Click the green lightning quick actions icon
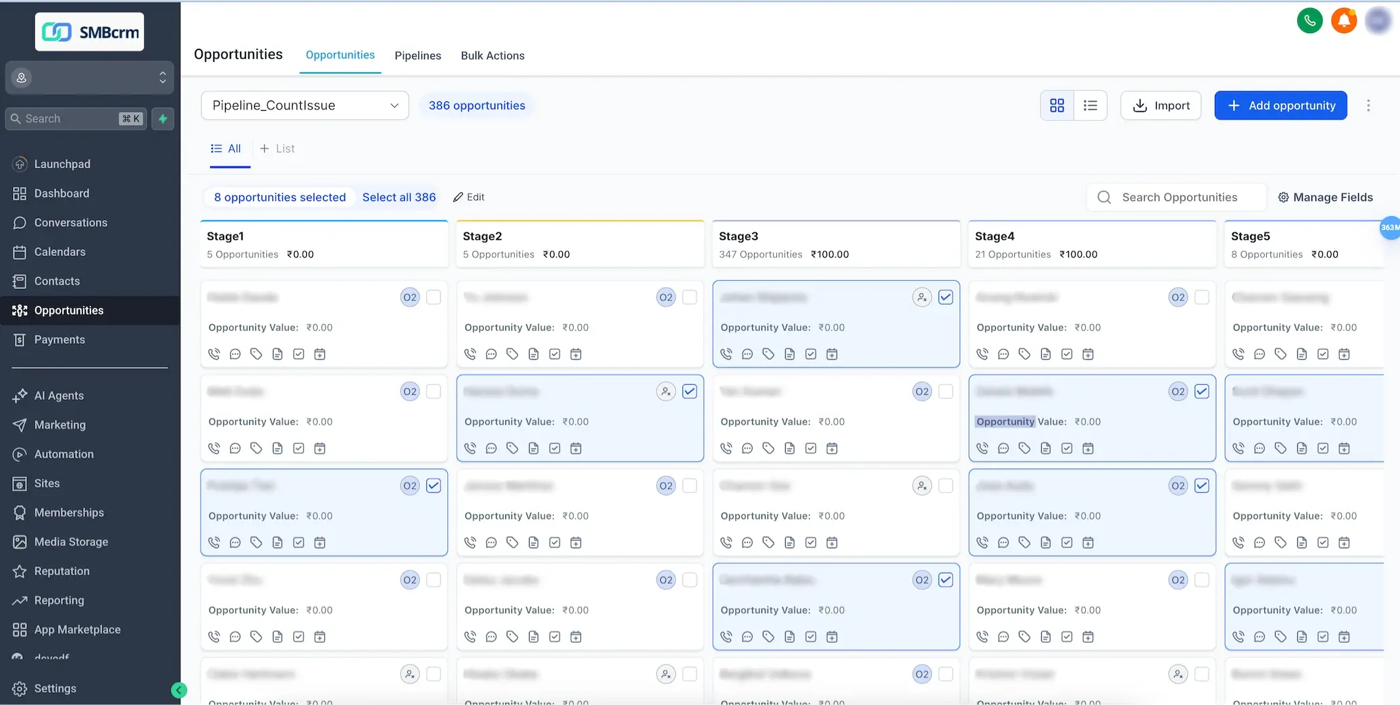The height and width of the screenshot is (705, 1400). click(163, 119)
